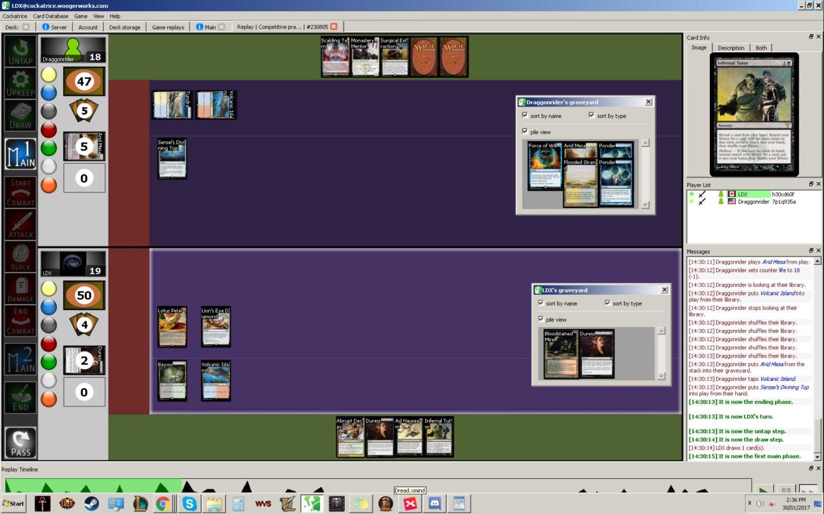Image resolution: width=824 pixels, height=514 pixels.
Task: Select the Block phase icon
Action: coord(20,257)
